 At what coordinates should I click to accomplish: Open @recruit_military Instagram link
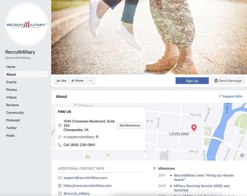tap(77, 194)
